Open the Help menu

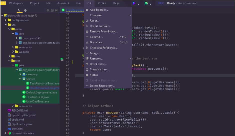click(x=116, y=3)
